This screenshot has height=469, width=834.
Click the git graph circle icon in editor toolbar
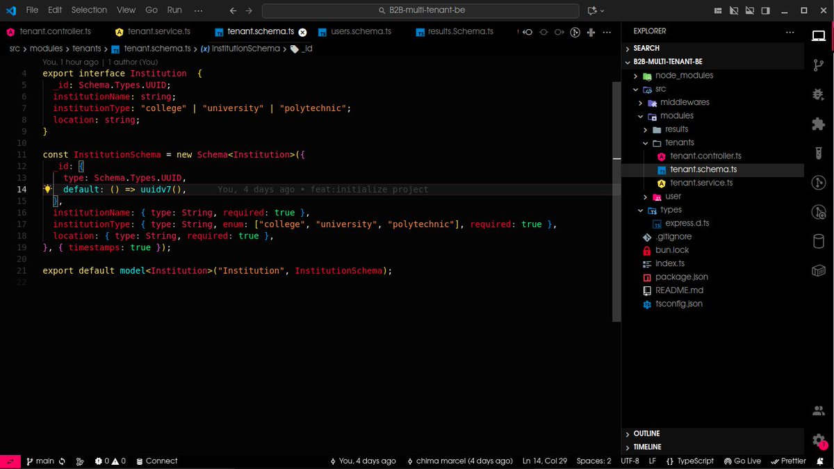pyautogui.click(x=575, y=32)
